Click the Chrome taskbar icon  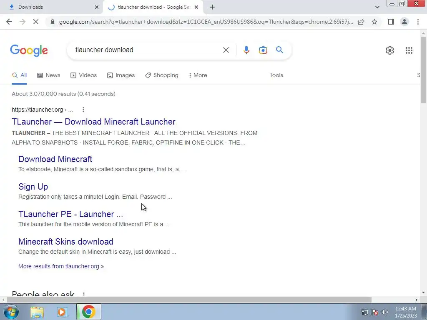pos(88,312)
